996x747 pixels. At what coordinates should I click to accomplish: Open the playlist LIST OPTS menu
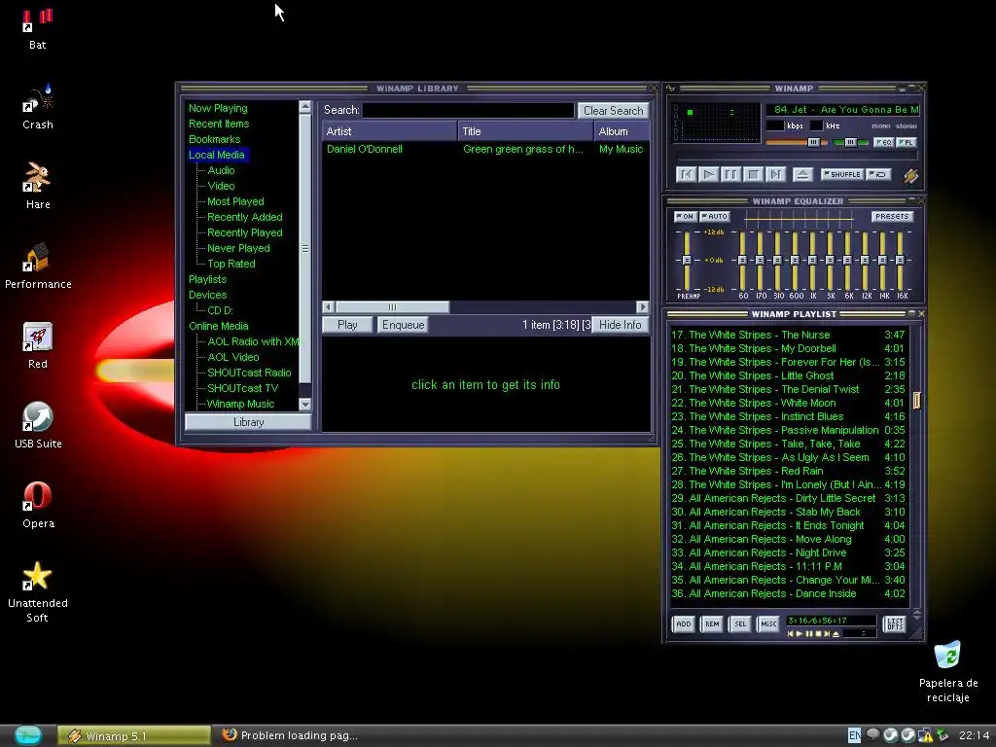[895, 623]
